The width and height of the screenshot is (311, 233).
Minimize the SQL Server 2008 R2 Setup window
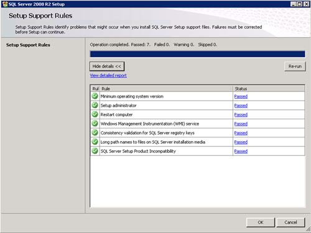pyautogui.click(x=293, y=4)
